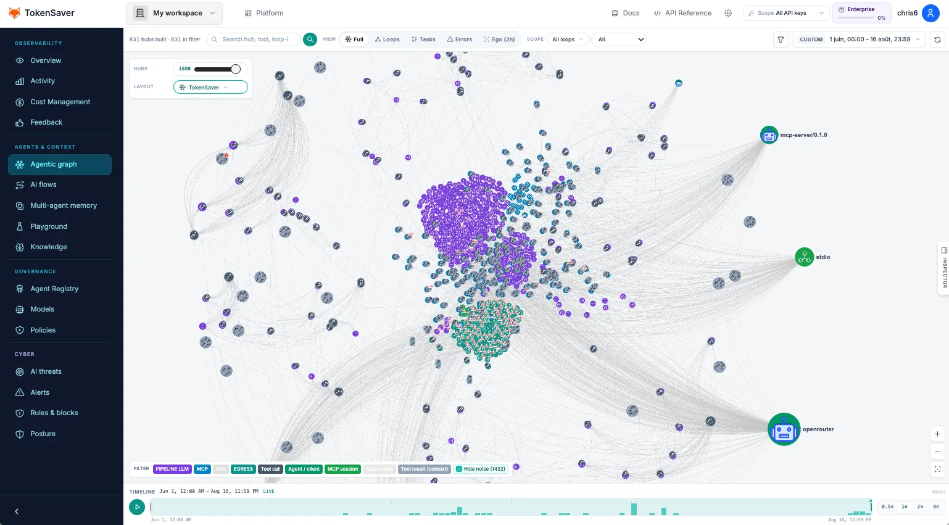This screenshot has height=525, width=949.
Task: Open the custom date range dropdown
Action: tap(859, 39)
